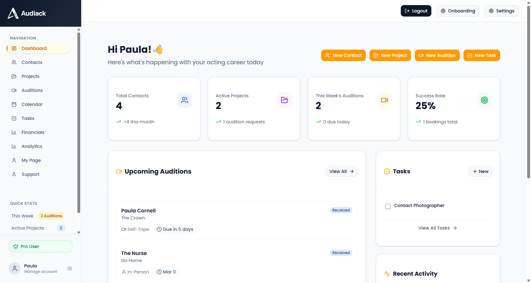
Task: Click the Tasks panel checklist icon
Action: (387, 171)
